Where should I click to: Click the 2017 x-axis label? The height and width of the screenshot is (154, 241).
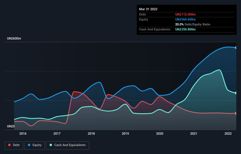[57, 134]
